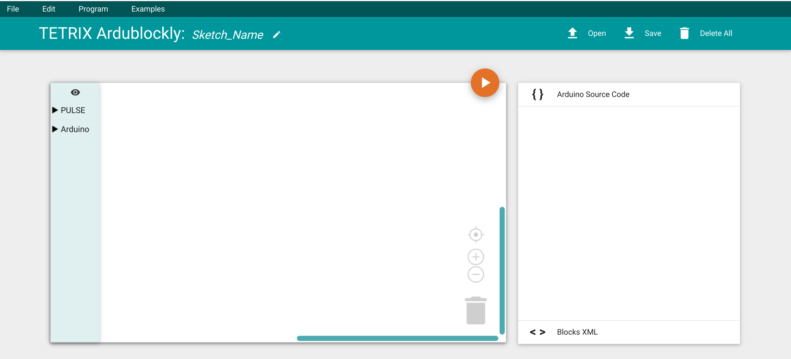Screen dimensions: 791x359
Task: Open the Examples menu
Action: pyautogui.click(x=148, y=9)
